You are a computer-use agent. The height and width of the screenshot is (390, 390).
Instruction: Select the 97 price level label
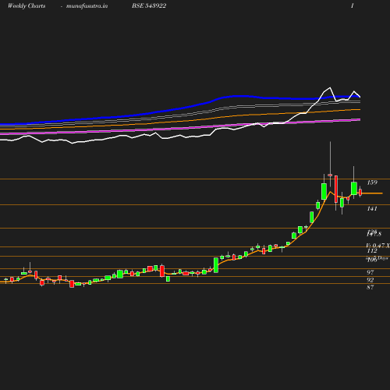coord(370,272)
